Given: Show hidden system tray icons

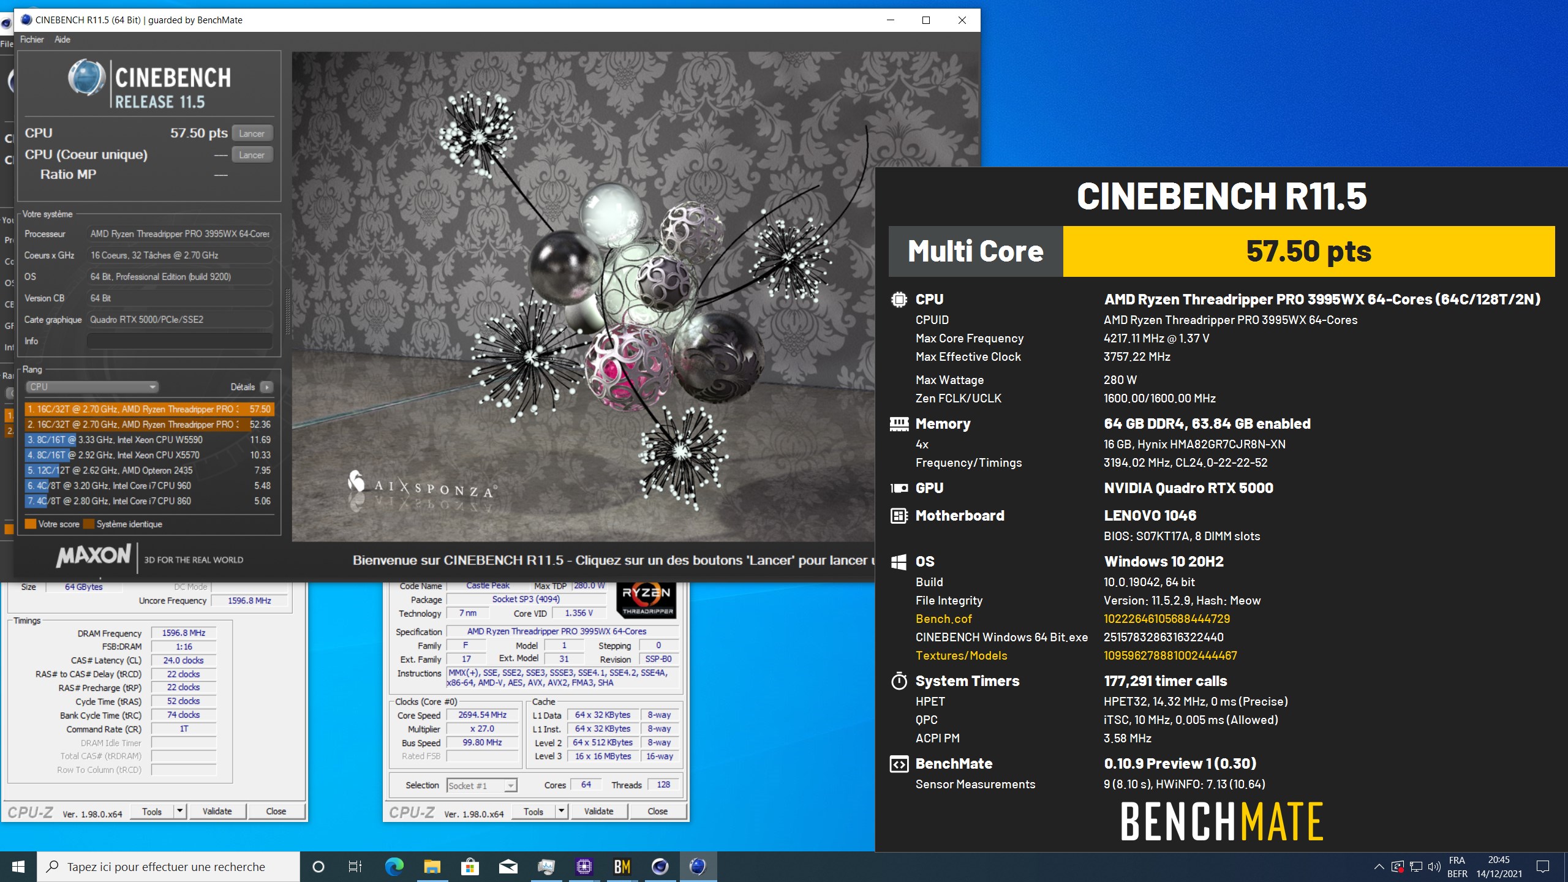Looking at the screenshot, I should click(1379, 867).
